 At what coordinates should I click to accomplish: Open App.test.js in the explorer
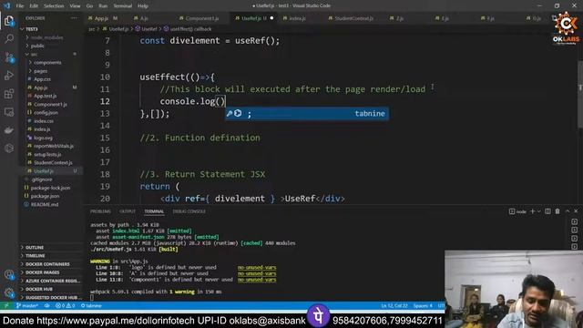click(x=45, y=96)
